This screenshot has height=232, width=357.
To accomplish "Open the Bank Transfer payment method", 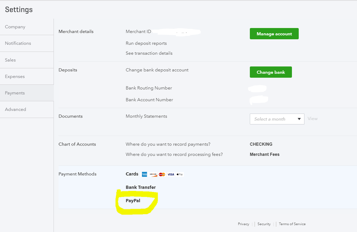I will 140,187.
